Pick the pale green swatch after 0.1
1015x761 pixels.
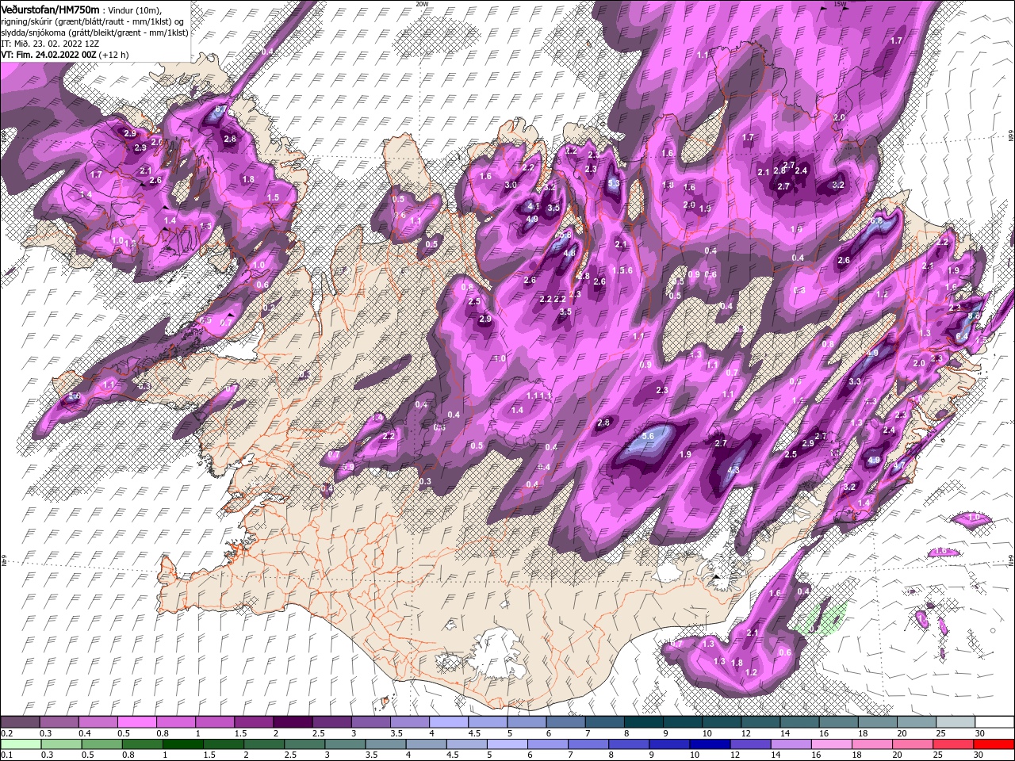[x=20, y=744]
